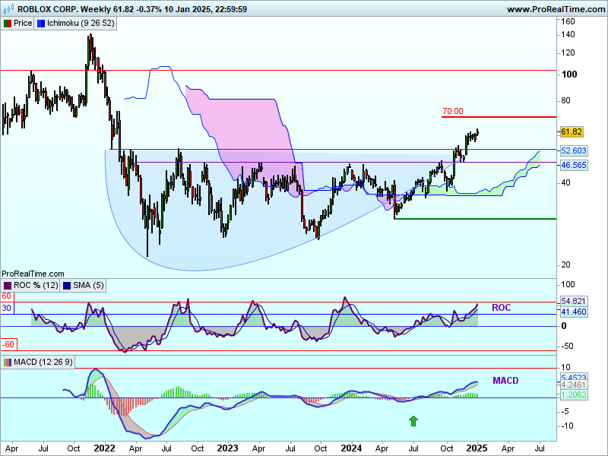
Task: Click the green up arrow in MACD panel
Action: point(413,420)
